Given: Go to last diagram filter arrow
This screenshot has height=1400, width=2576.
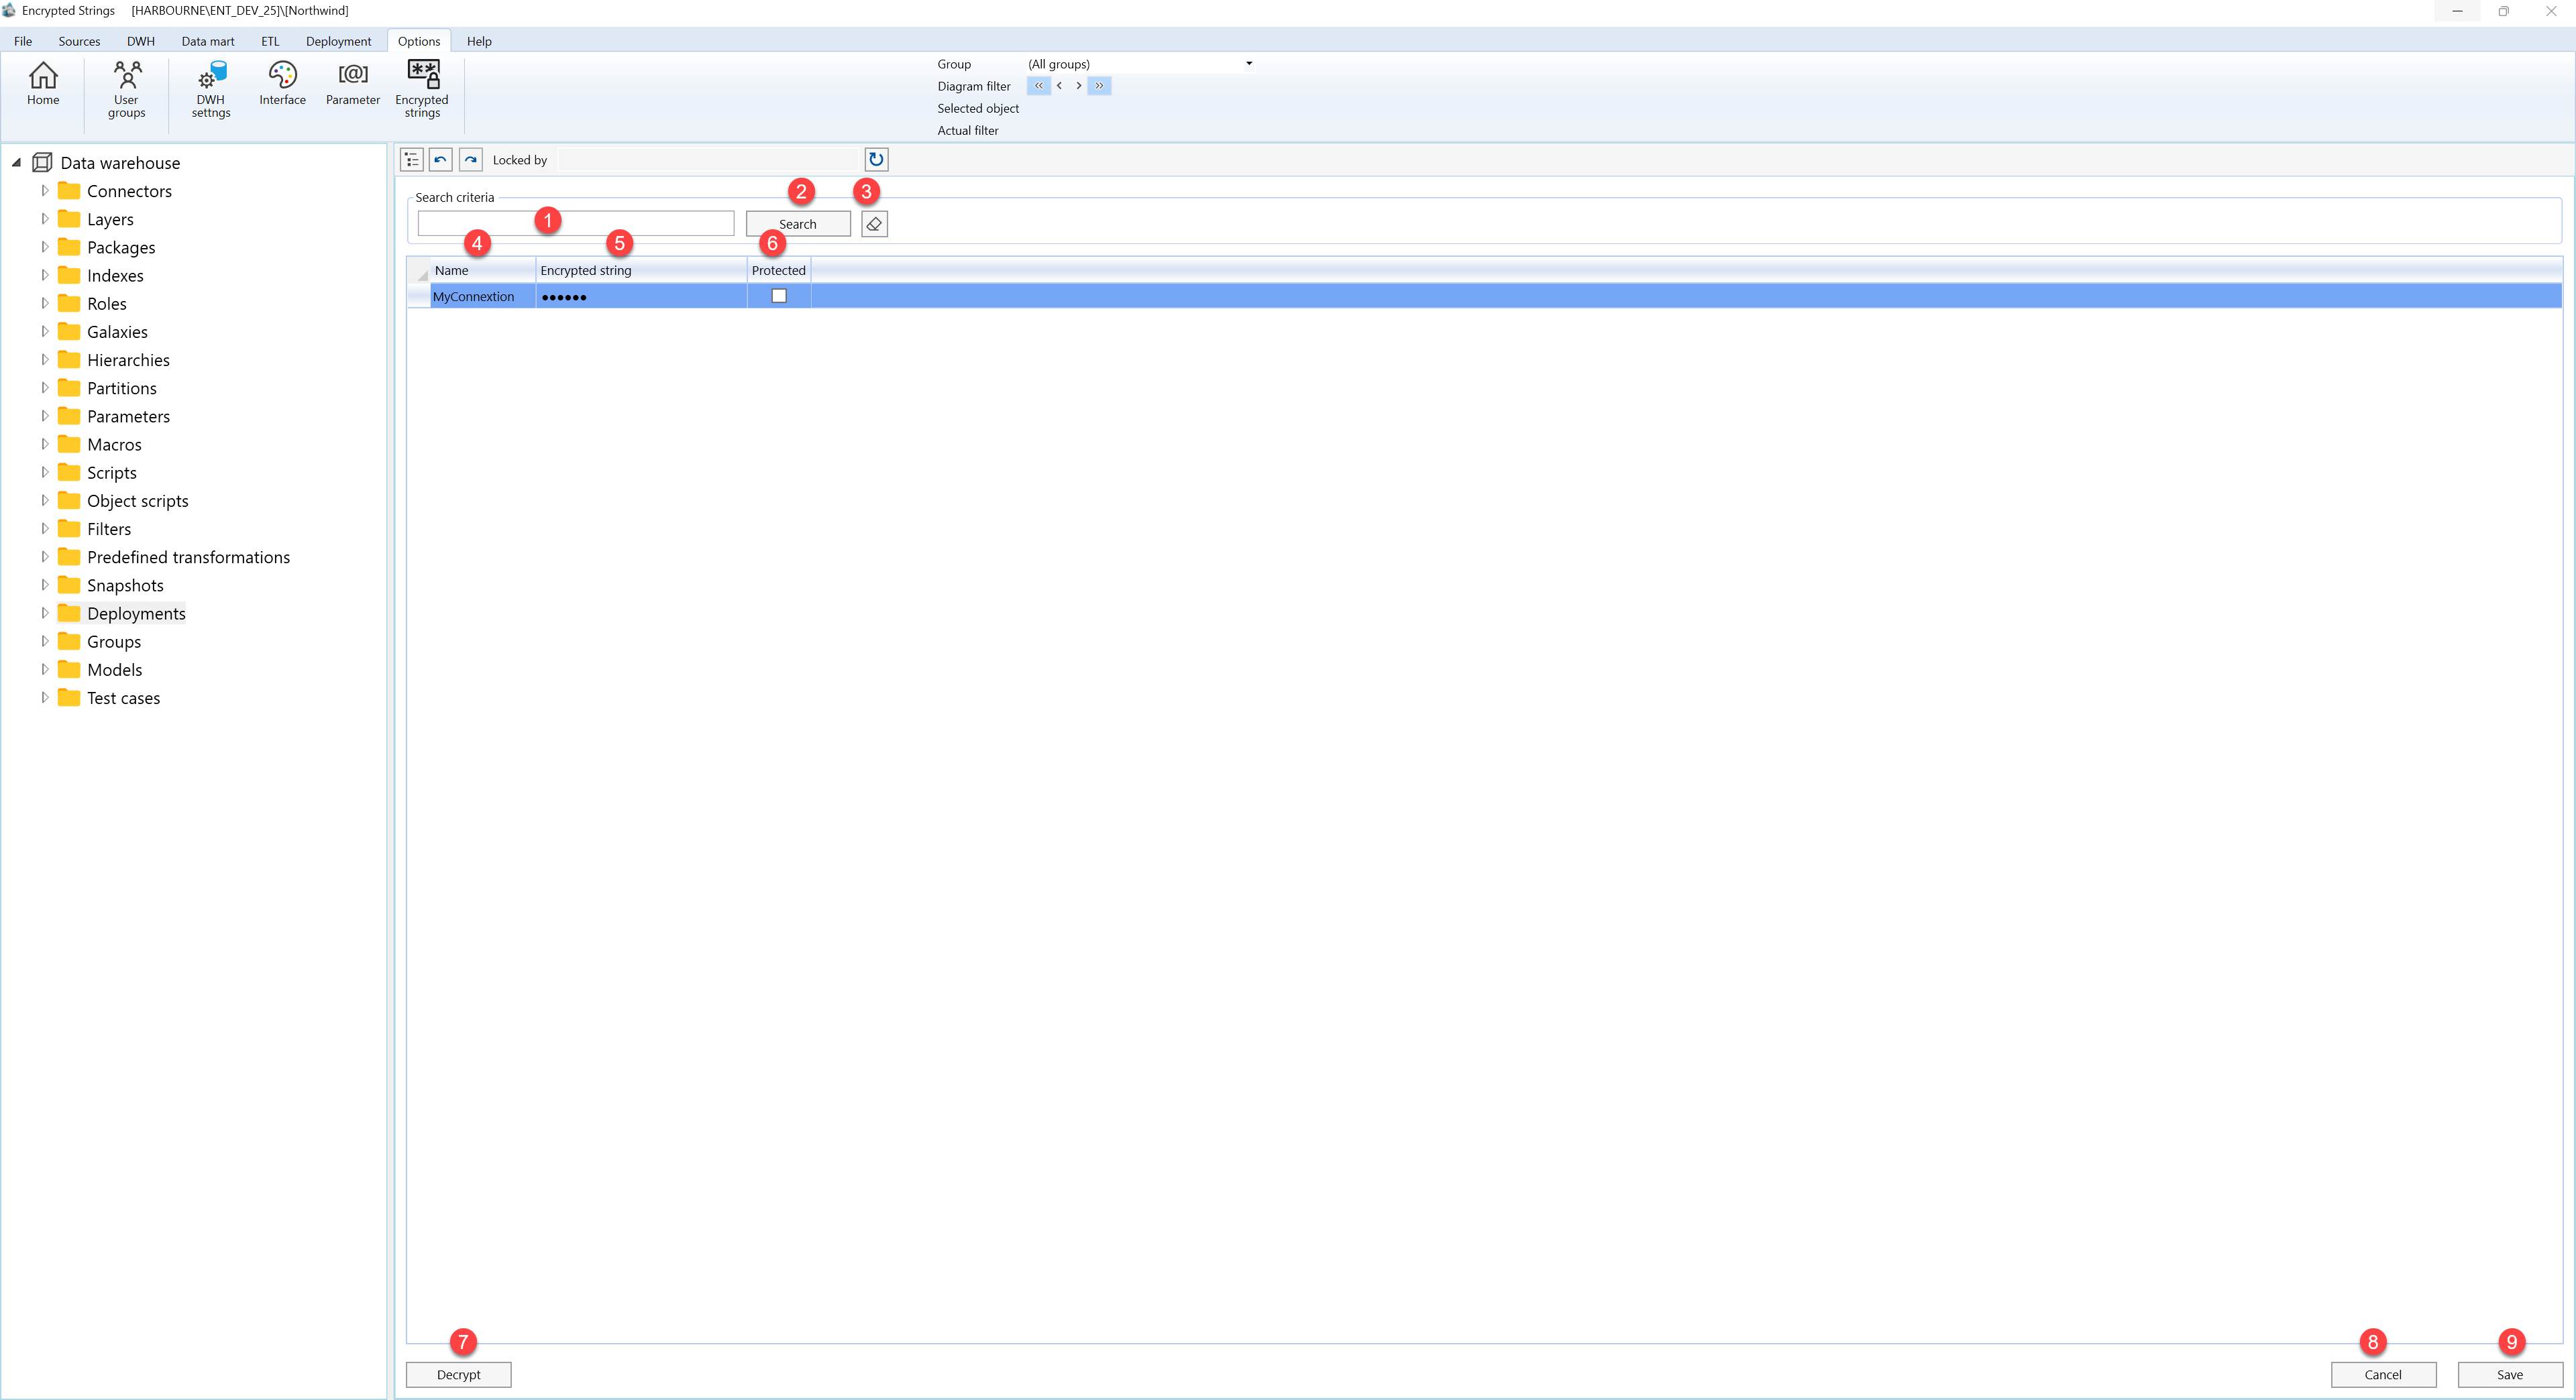Looking at the screenshot, I should click(1099, 86).
